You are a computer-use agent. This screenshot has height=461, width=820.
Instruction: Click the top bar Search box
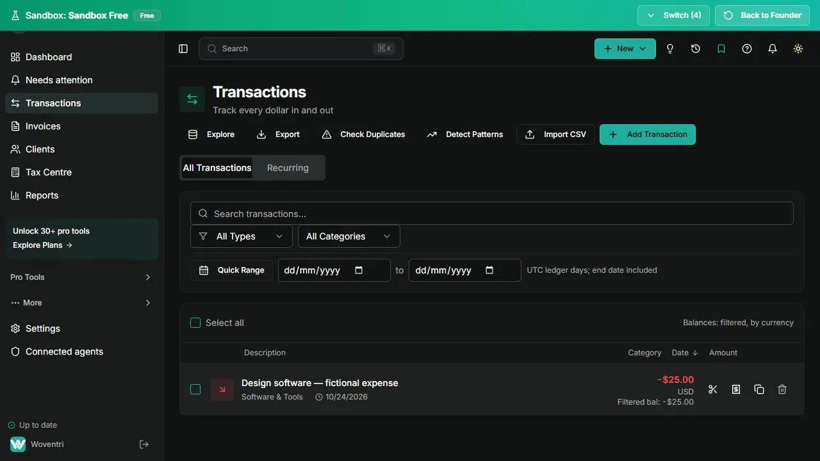coord(301,49)
